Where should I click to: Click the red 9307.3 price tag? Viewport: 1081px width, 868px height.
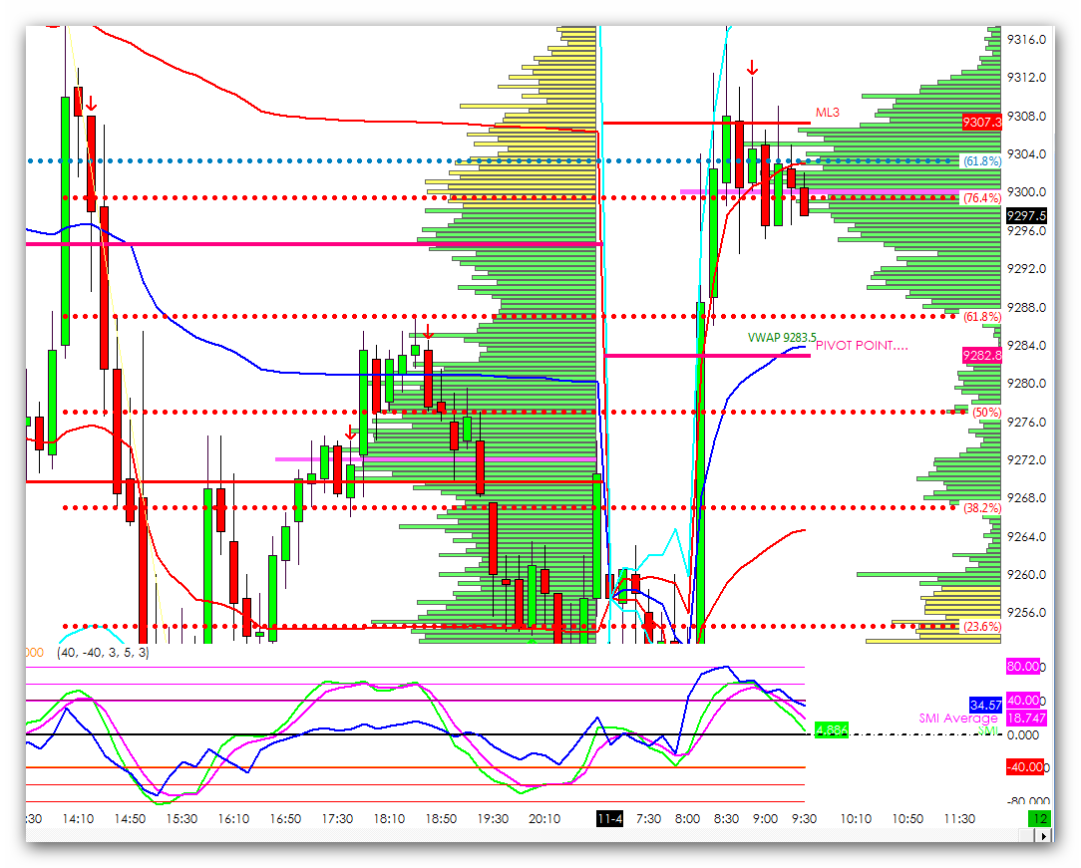point(981,122)
